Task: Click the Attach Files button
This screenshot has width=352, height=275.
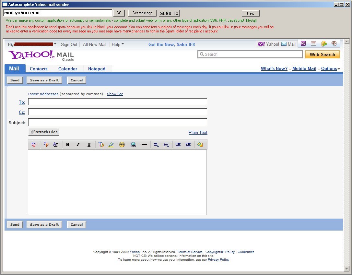Action: click(x=44, y=132)
